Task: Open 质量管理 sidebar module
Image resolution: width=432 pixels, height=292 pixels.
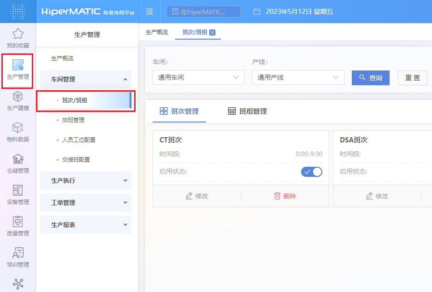Action: point(18,226)
